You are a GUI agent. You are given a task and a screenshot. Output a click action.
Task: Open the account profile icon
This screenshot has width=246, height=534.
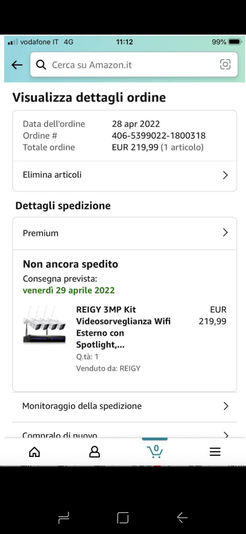94,452
